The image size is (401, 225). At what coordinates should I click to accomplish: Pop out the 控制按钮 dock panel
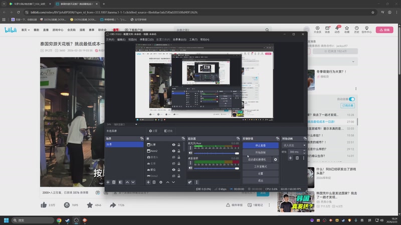point(278,138)
